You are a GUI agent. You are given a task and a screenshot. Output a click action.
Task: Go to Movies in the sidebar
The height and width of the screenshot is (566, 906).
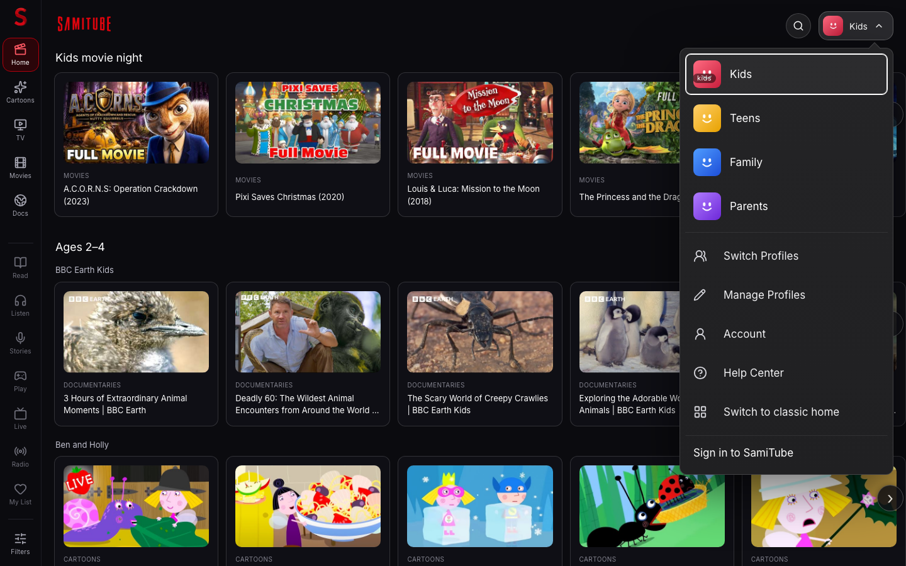[x=20, y=168]
